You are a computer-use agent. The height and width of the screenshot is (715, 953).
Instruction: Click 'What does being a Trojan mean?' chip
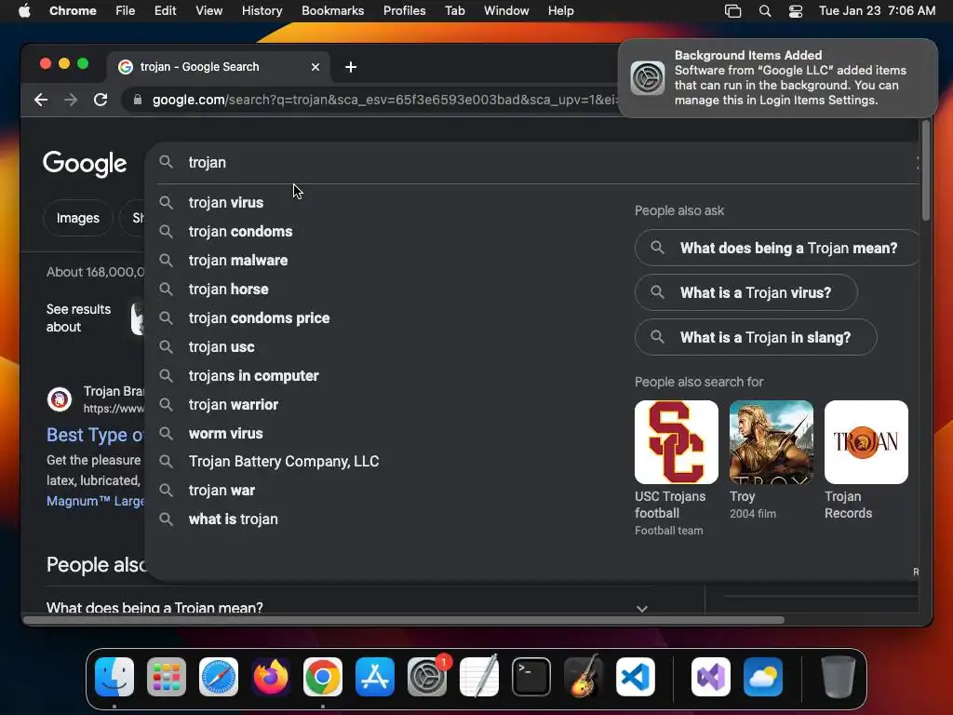tap(777, 248)
